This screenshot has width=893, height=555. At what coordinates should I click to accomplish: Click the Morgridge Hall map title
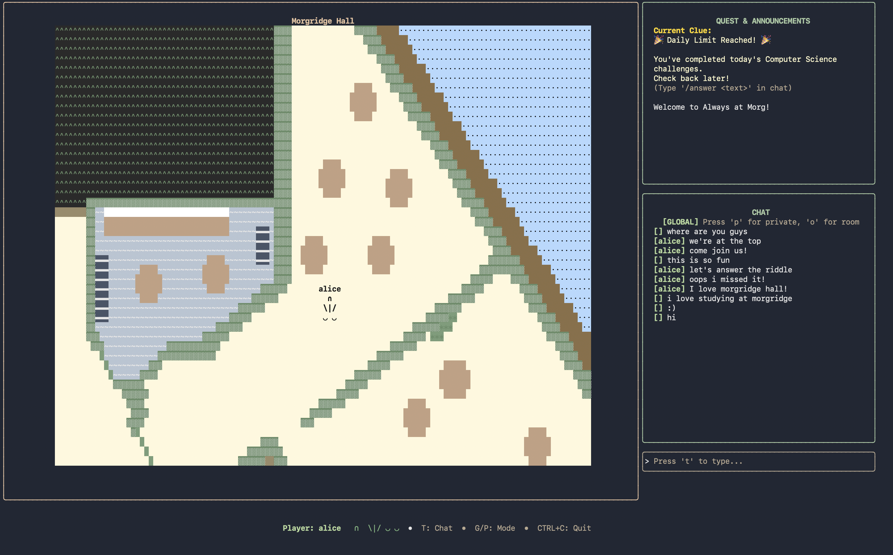[x=322, y=21]
